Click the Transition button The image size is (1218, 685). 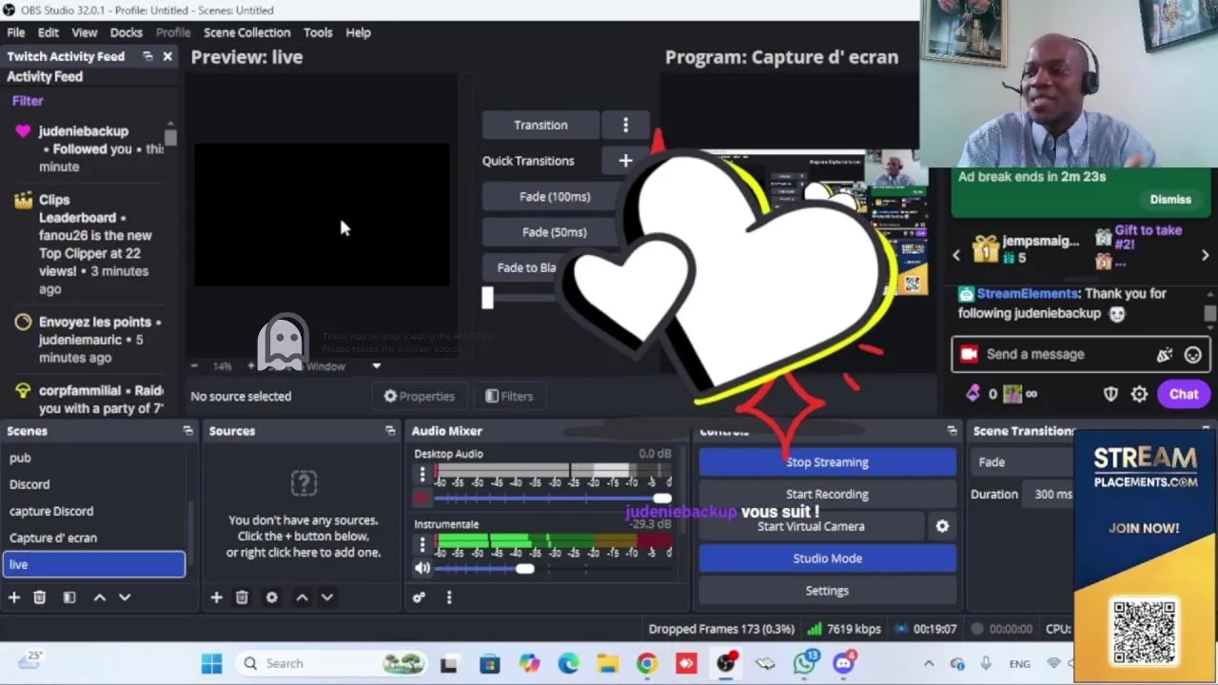point(540,126)
